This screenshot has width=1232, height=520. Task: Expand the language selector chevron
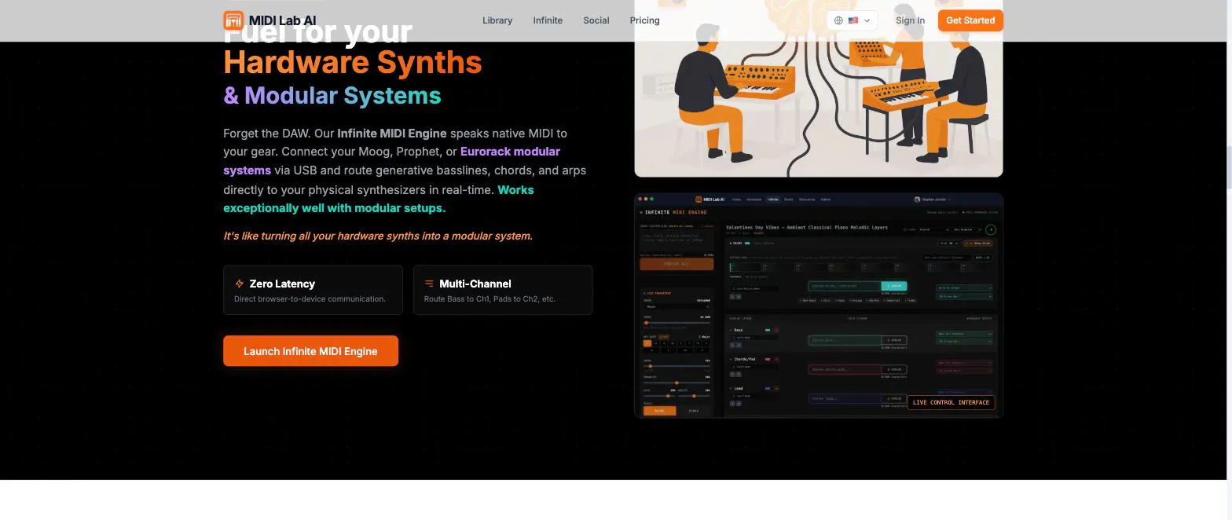coord(867,20)
